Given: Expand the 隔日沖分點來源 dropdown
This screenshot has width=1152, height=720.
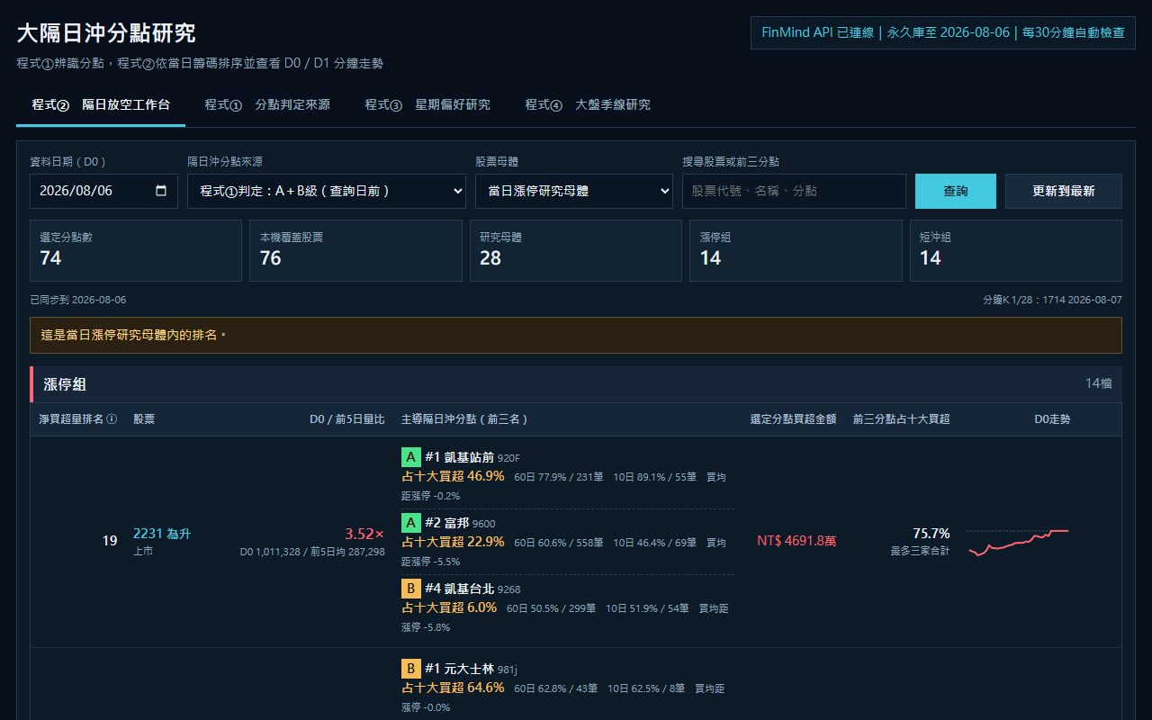Looking at the screenshot, I should click(327, 191).
